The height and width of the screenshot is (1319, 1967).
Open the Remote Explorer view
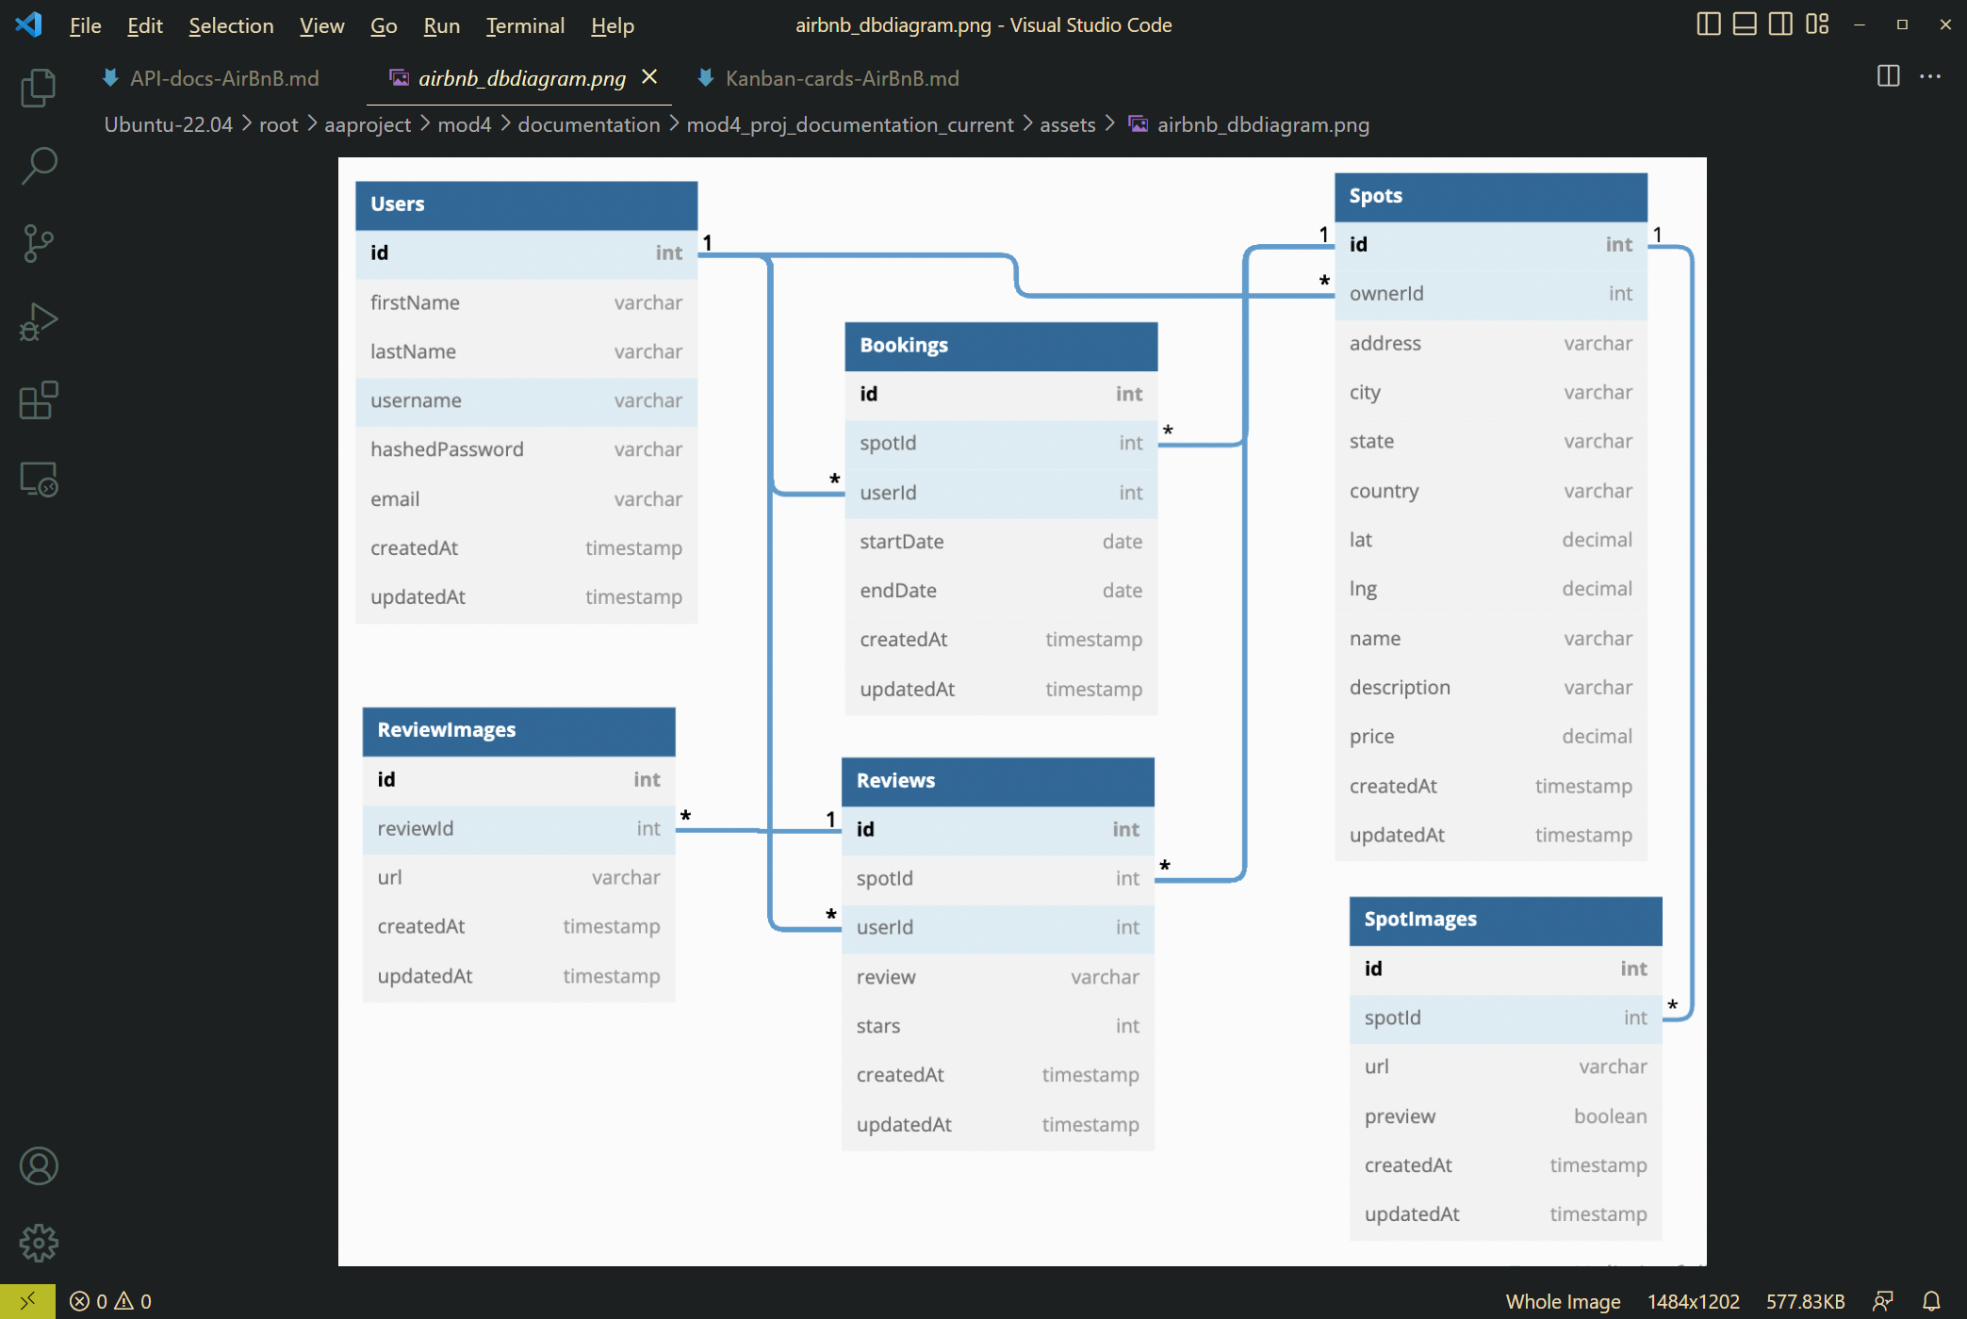coord(37,478)
